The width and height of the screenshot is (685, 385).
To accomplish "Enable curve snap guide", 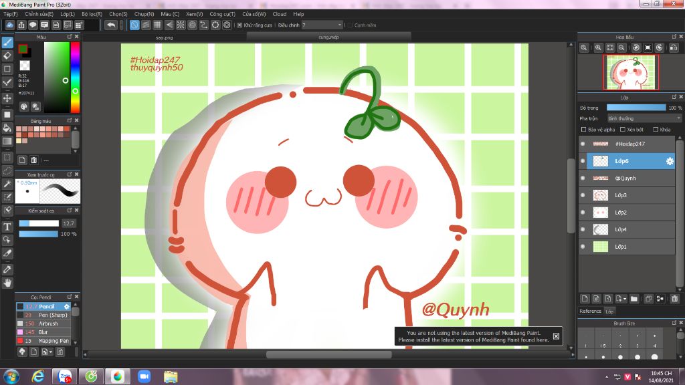I will pyautogui.click(x=203, y=25).
